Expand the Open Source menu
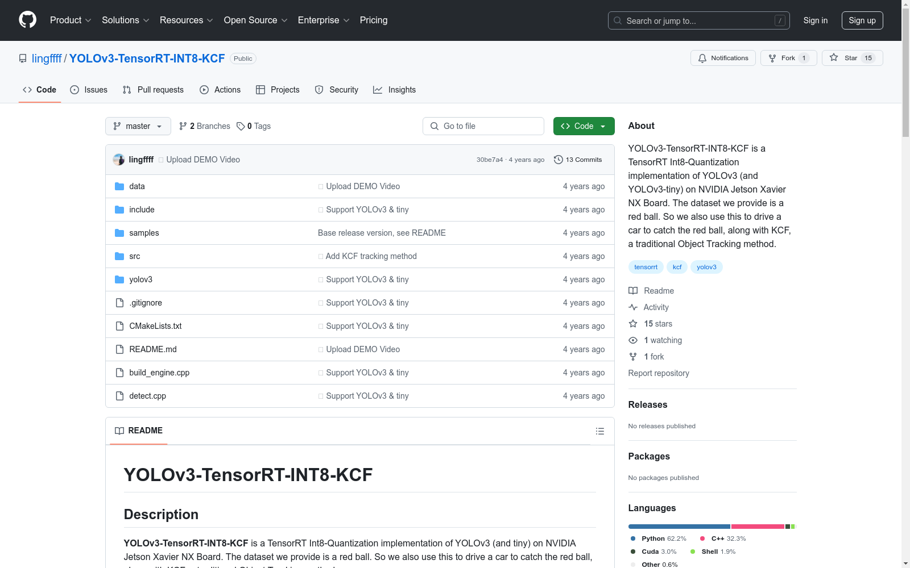 click(x=255, y=20)
